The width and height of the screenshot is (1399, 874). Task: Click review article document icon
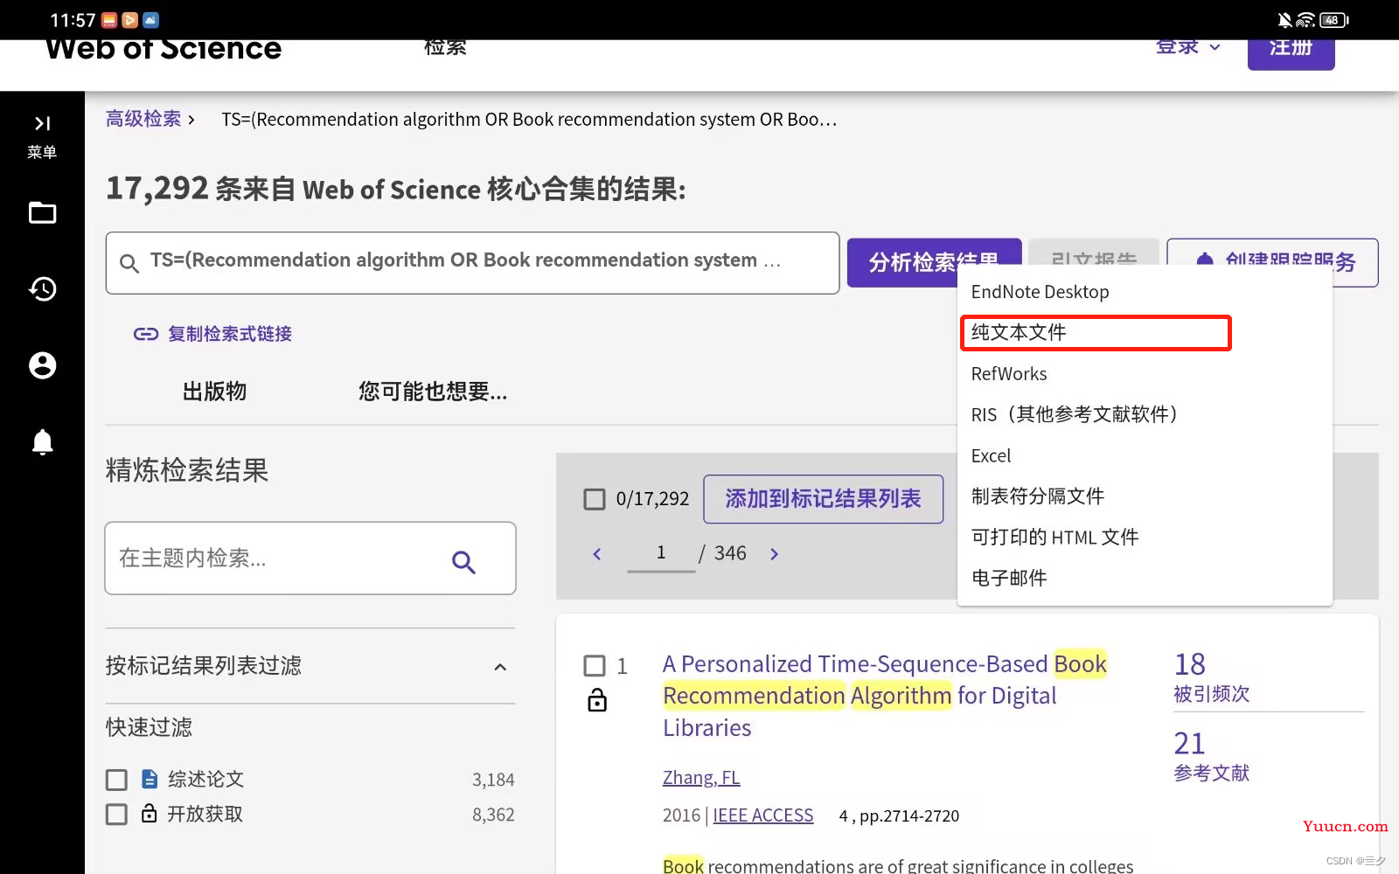[x=150, y=779]
